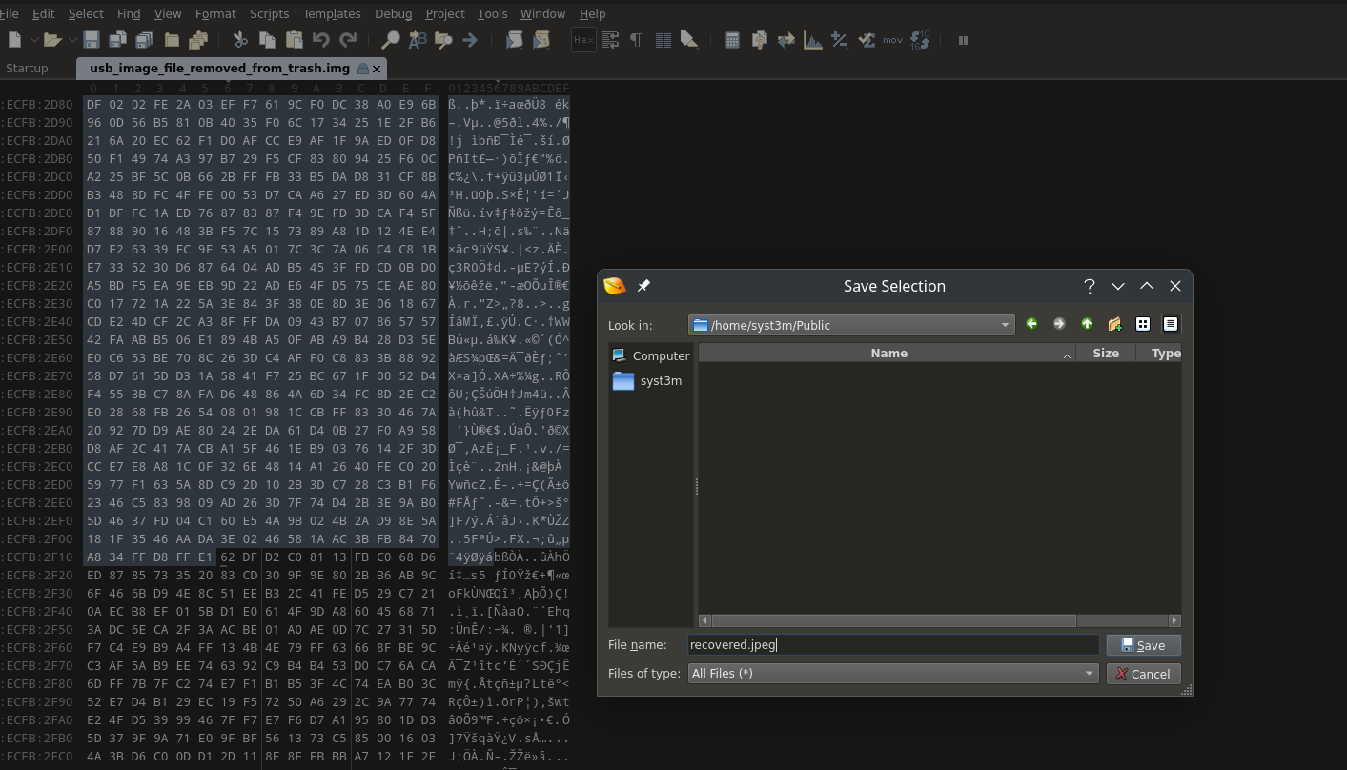This screenshot has height=770, width=1347.
Task: Click the File name input field
Action: pos(892,645)
